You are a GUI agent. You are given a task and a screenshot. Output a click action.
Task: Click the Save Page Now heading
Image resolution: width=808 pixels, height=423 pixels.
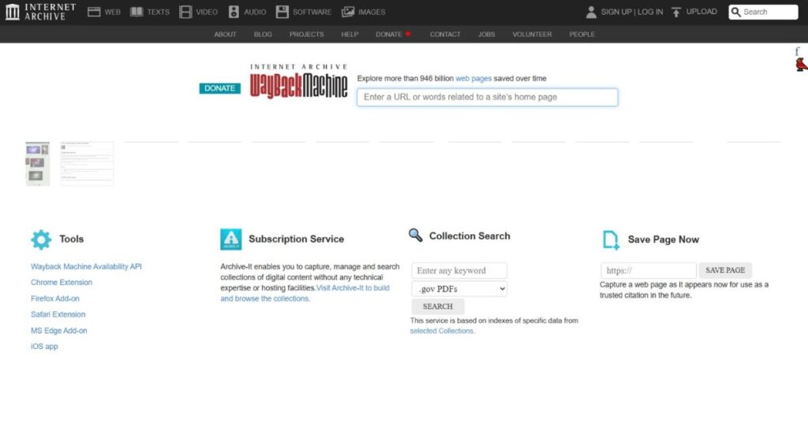[663, 240]
